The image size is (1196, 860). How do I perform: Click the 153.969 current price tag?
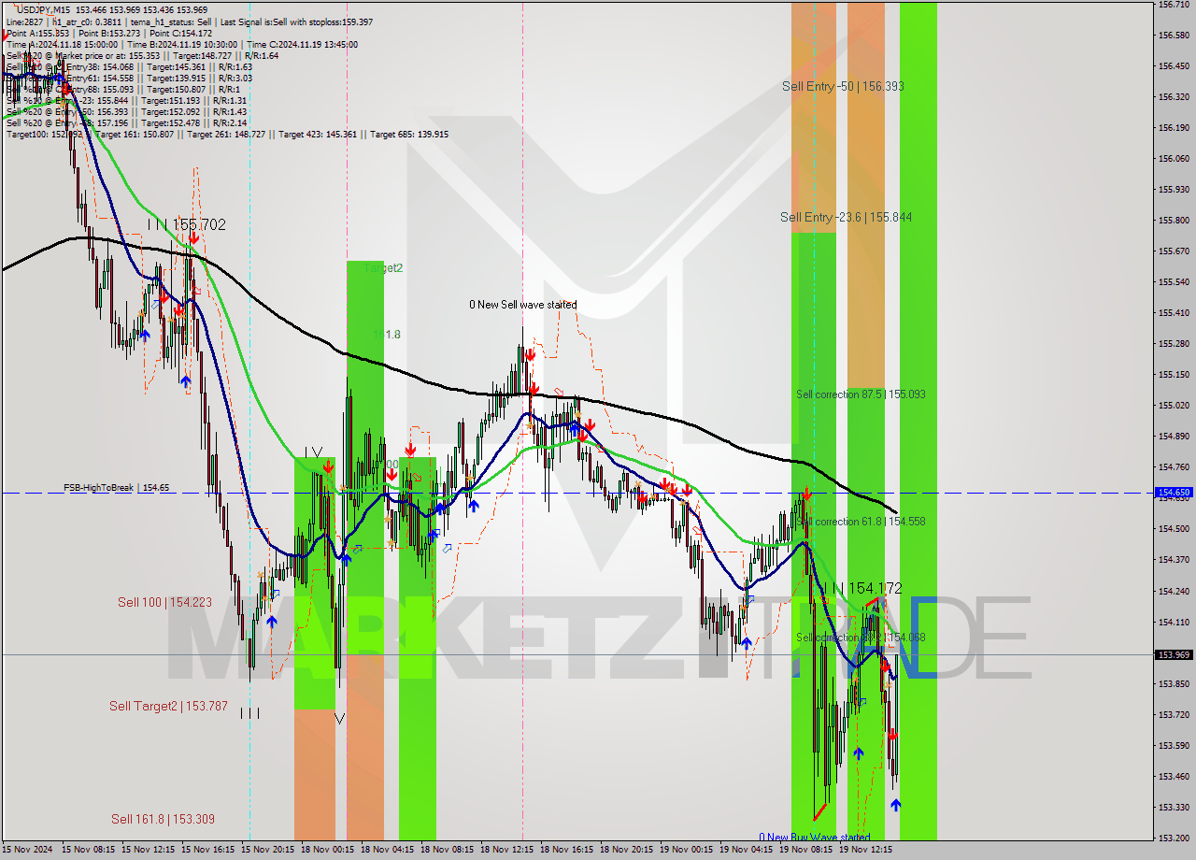pyautogui.click(x=1174, y=654)
